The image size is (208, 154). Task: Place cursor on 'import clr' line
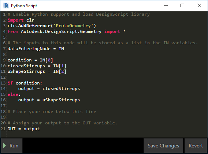(21, 20)
